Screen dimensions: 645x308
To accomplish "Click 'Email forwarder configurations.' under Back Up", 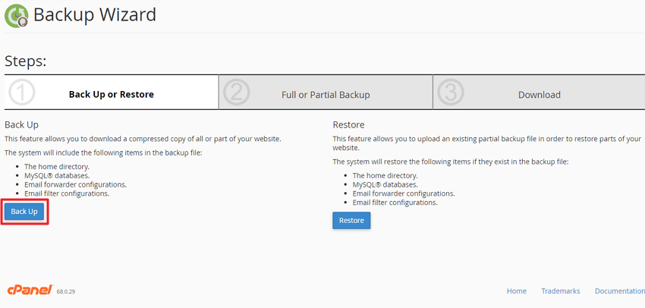I will (75, 184).
